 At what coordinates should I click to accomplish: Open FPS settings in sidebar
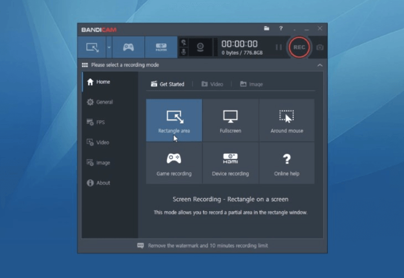click(110, 122)
